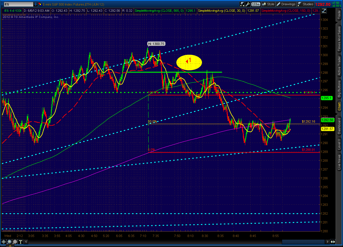343x247 pixels.
Task: Click the H: 1292.75 high value
Action: 77,11
